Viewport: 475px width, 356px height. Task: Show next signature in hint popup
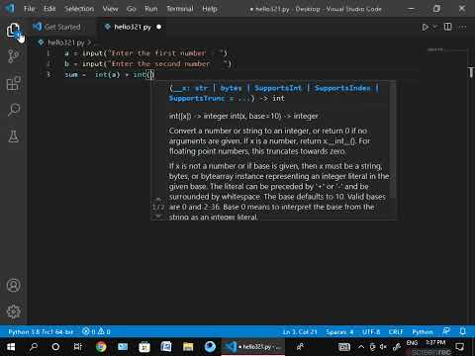pyautogui.click(x=158, y=216)
